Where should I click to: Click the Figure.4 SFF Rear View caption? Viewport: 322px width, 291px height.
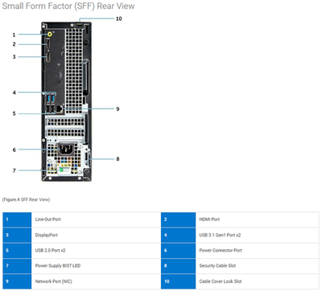pos(26,199)
